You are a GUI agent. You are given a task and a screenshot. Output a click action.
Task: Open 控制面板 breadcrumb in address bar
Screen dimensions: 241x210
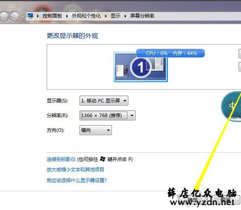pos(52,16)
